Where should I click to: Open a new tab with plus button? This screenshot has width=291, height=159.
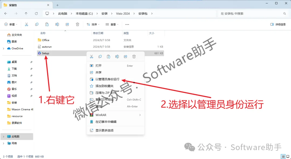(x=57, y=5)
